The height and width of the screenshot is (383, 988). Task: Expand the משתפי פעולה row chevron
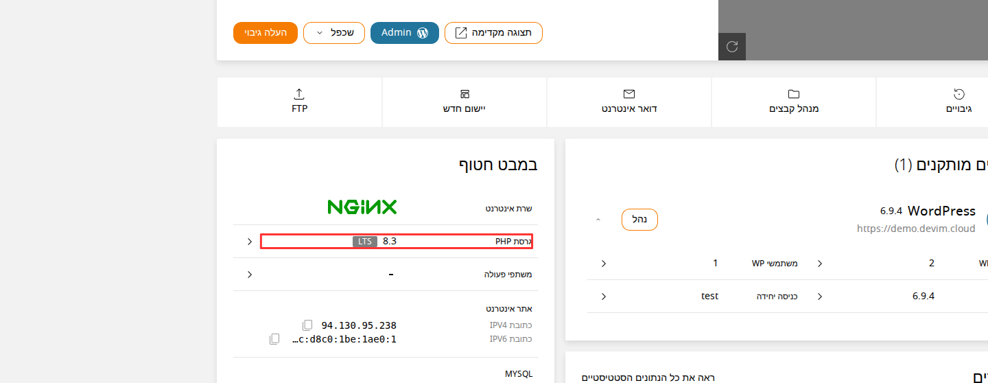pyautogui.click(x=250, y=275)
